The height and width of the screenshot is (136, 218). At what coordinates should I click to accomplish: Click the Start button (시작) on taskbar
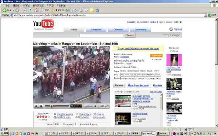pos(4,133)
